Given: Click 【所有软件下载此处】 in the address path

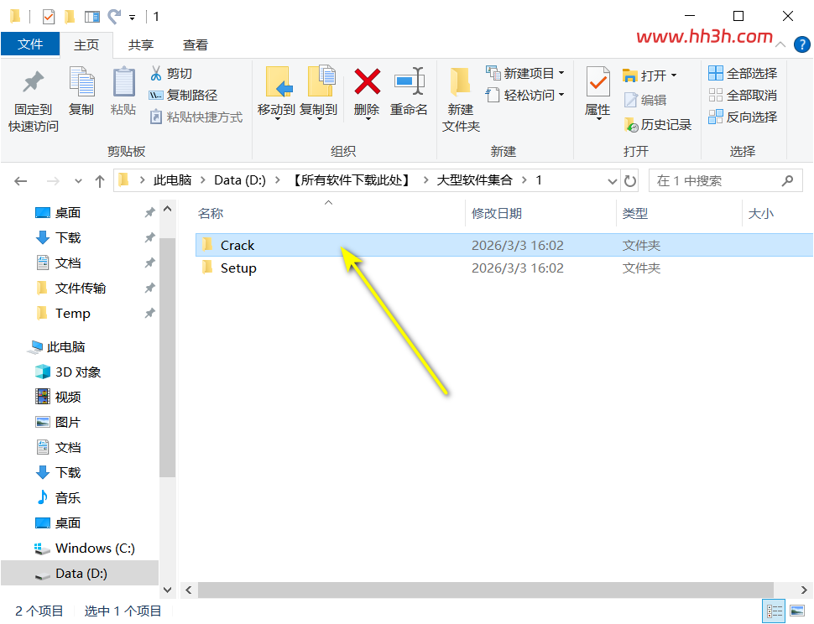Looking at the screenshot, I should click(352, 180).
